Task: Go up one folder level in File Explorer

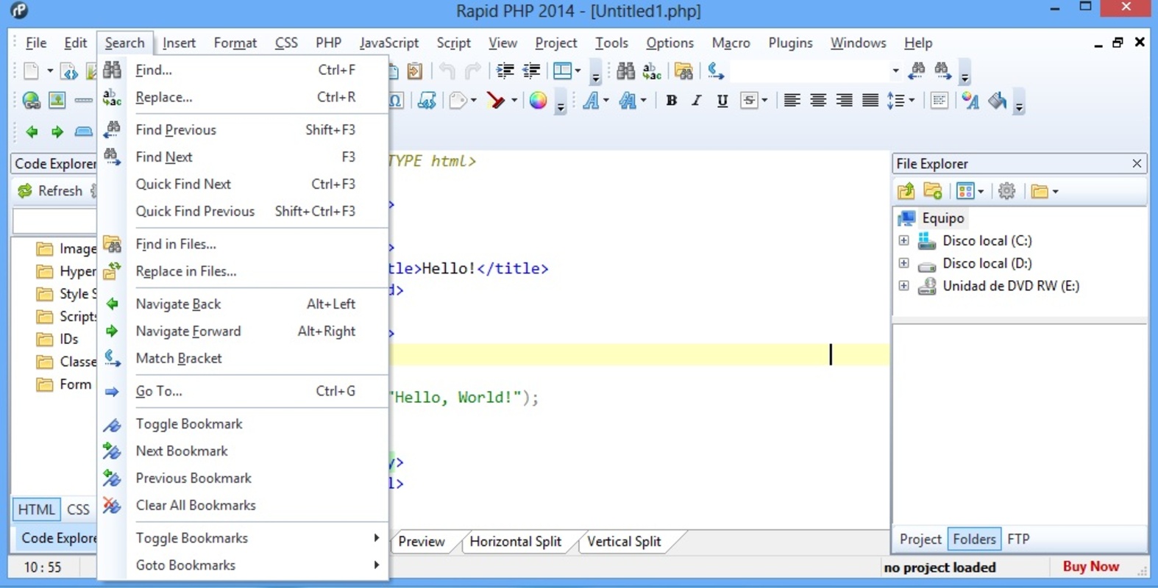Action: (x=906, y=191)
